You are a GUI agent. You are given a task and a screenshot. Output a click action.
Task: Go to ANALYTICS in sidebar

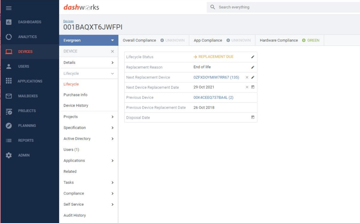28,37
